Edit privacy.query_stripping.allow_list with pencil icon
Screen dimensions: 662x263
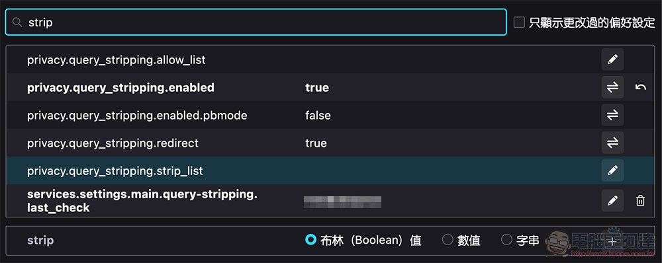click(612, 60)
